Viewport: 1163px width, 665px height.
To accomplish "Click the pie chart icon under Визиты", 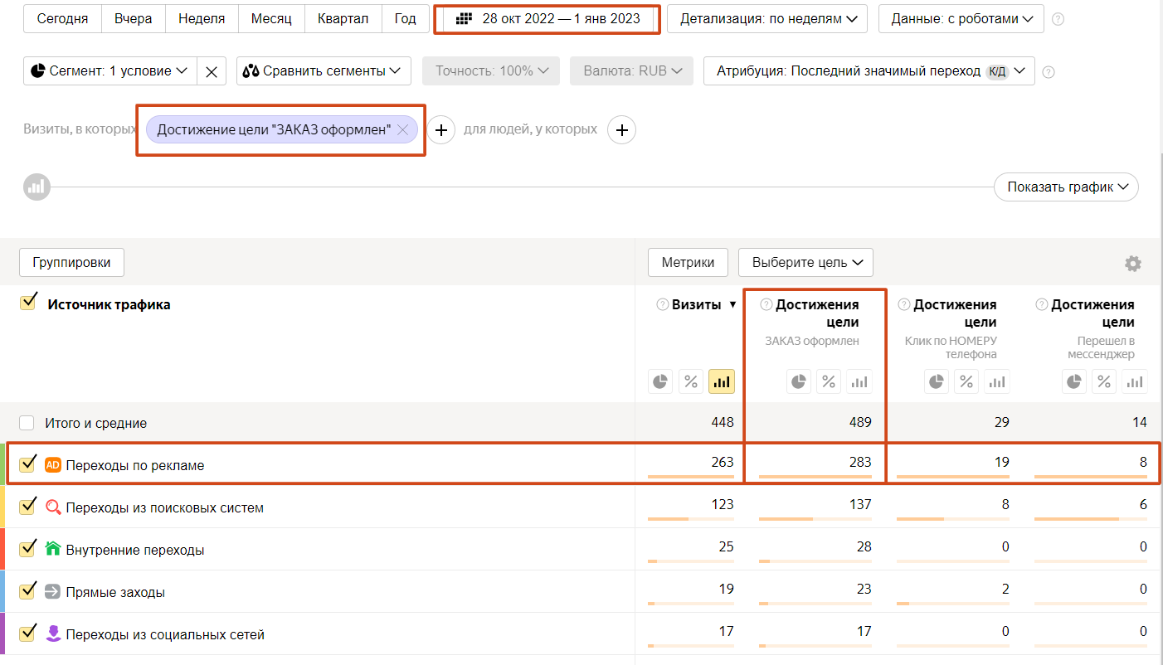I will click(661, 381).
